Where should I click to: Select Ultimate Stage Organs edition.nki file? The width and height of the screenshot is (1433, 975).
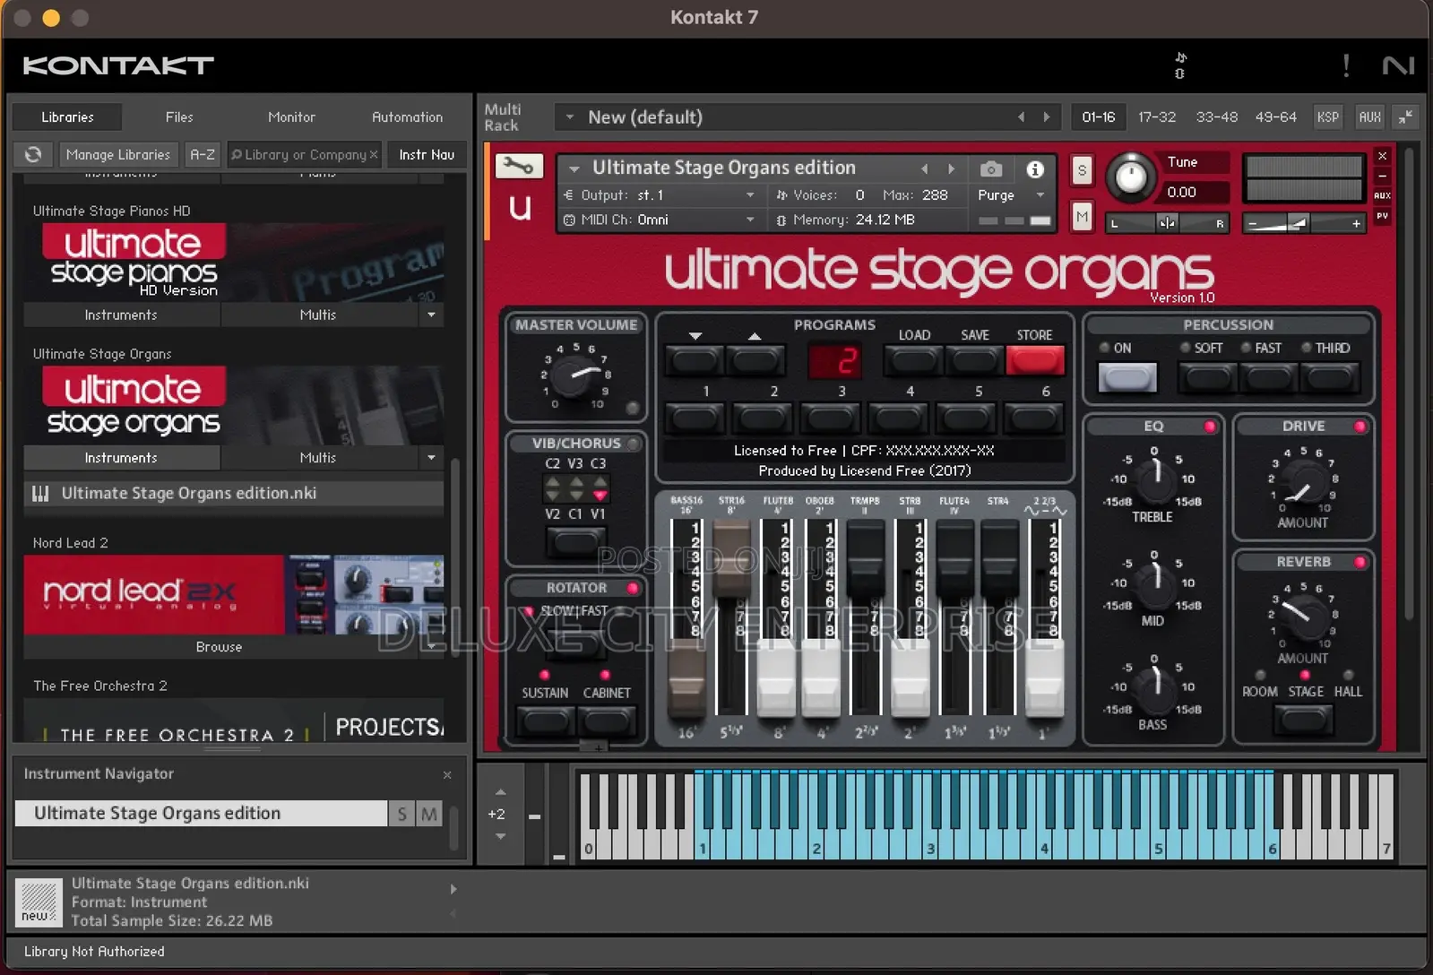pyautogui.click(x=233, y=494)
